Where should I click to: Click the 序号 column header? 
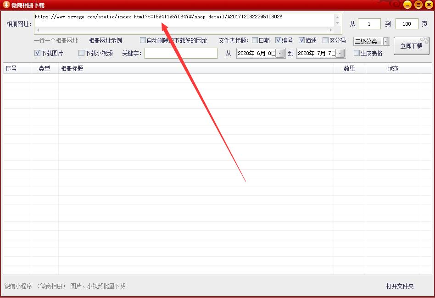[17, 68]
